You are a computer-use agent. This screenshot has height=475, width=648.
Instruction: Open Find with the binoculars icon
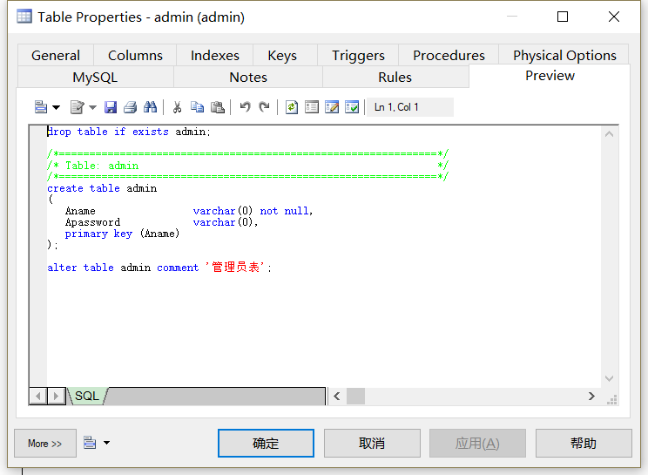pyautogui.click(x=150, y=107)
